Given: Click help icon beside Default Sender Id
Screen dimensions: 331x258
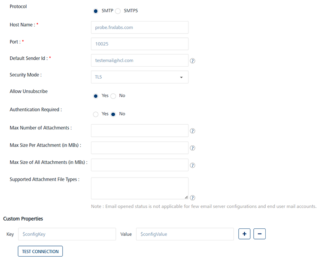Looking at the screenshot, I should [192, 61].
